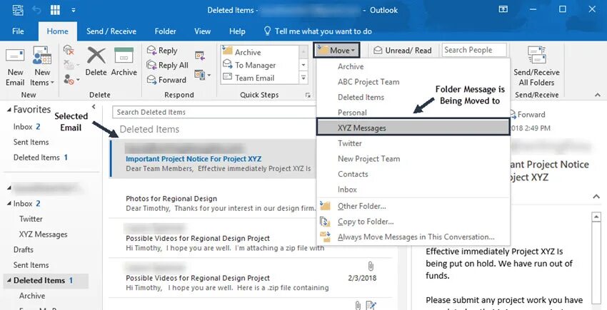This screenshot has height=310, width=607.
Task: Click the attachment paperclip on 2/3/2018 email
Action: (370, 266)
